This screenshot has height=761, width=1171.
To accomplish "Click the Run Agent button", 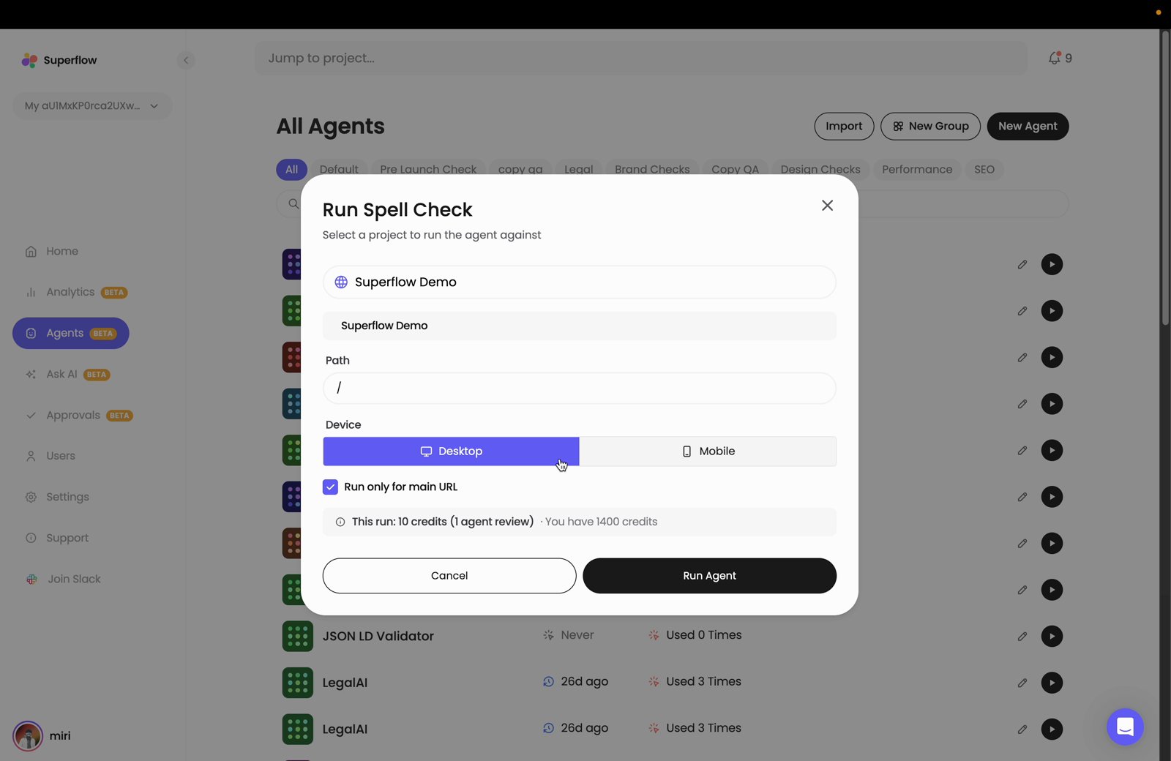I will [x=709, y=576].
